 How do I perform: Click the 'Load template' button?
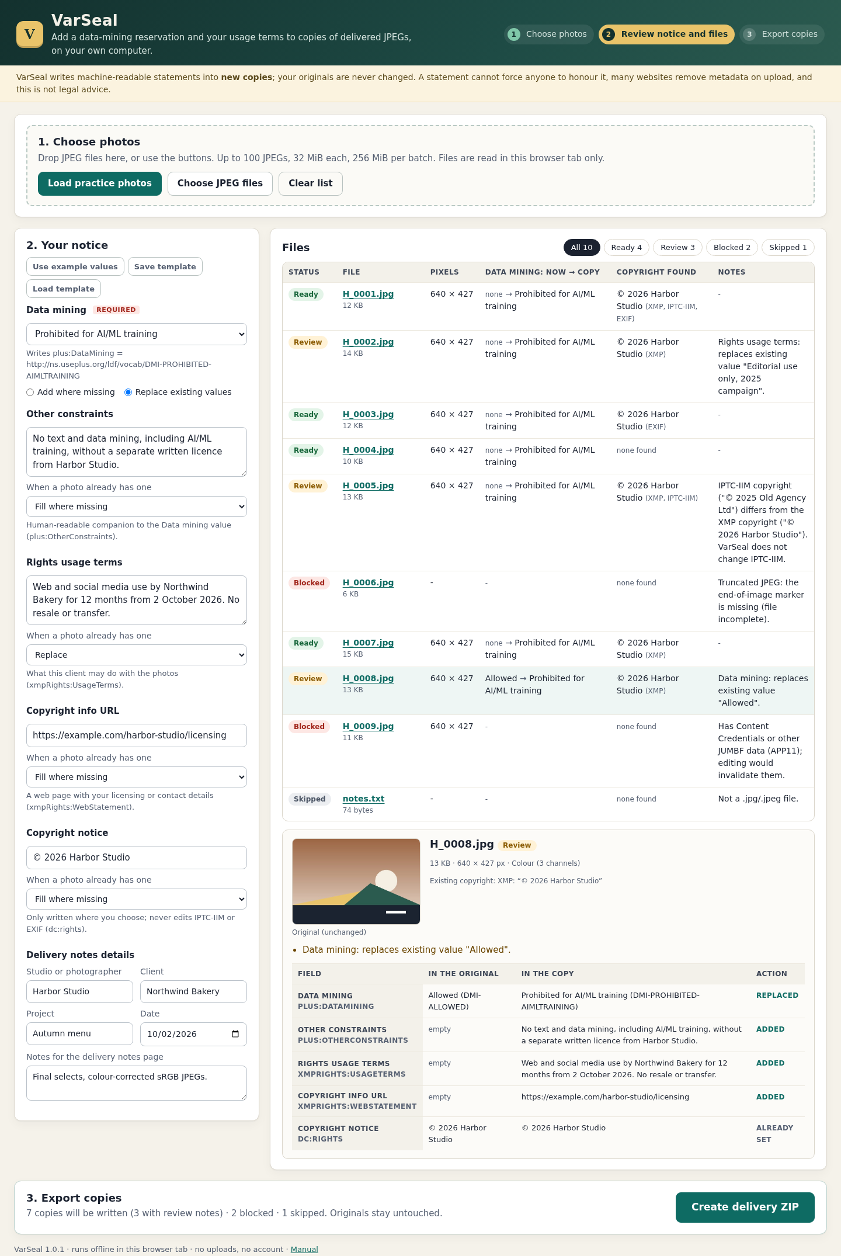click(64, 289)
